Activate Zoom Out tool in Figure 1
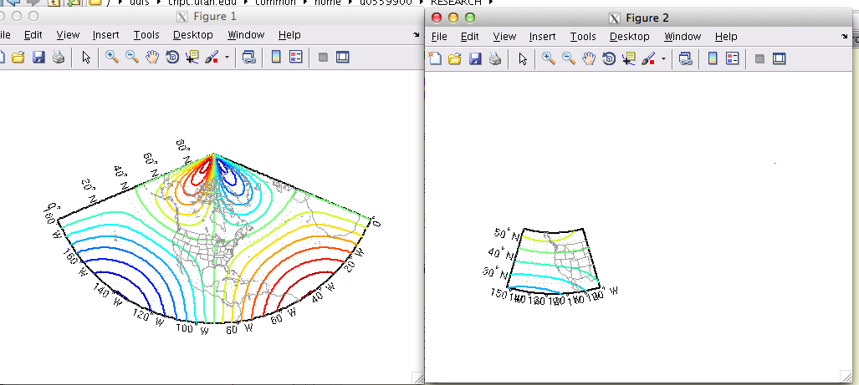859x385 pixels. (x=132, y=57)
